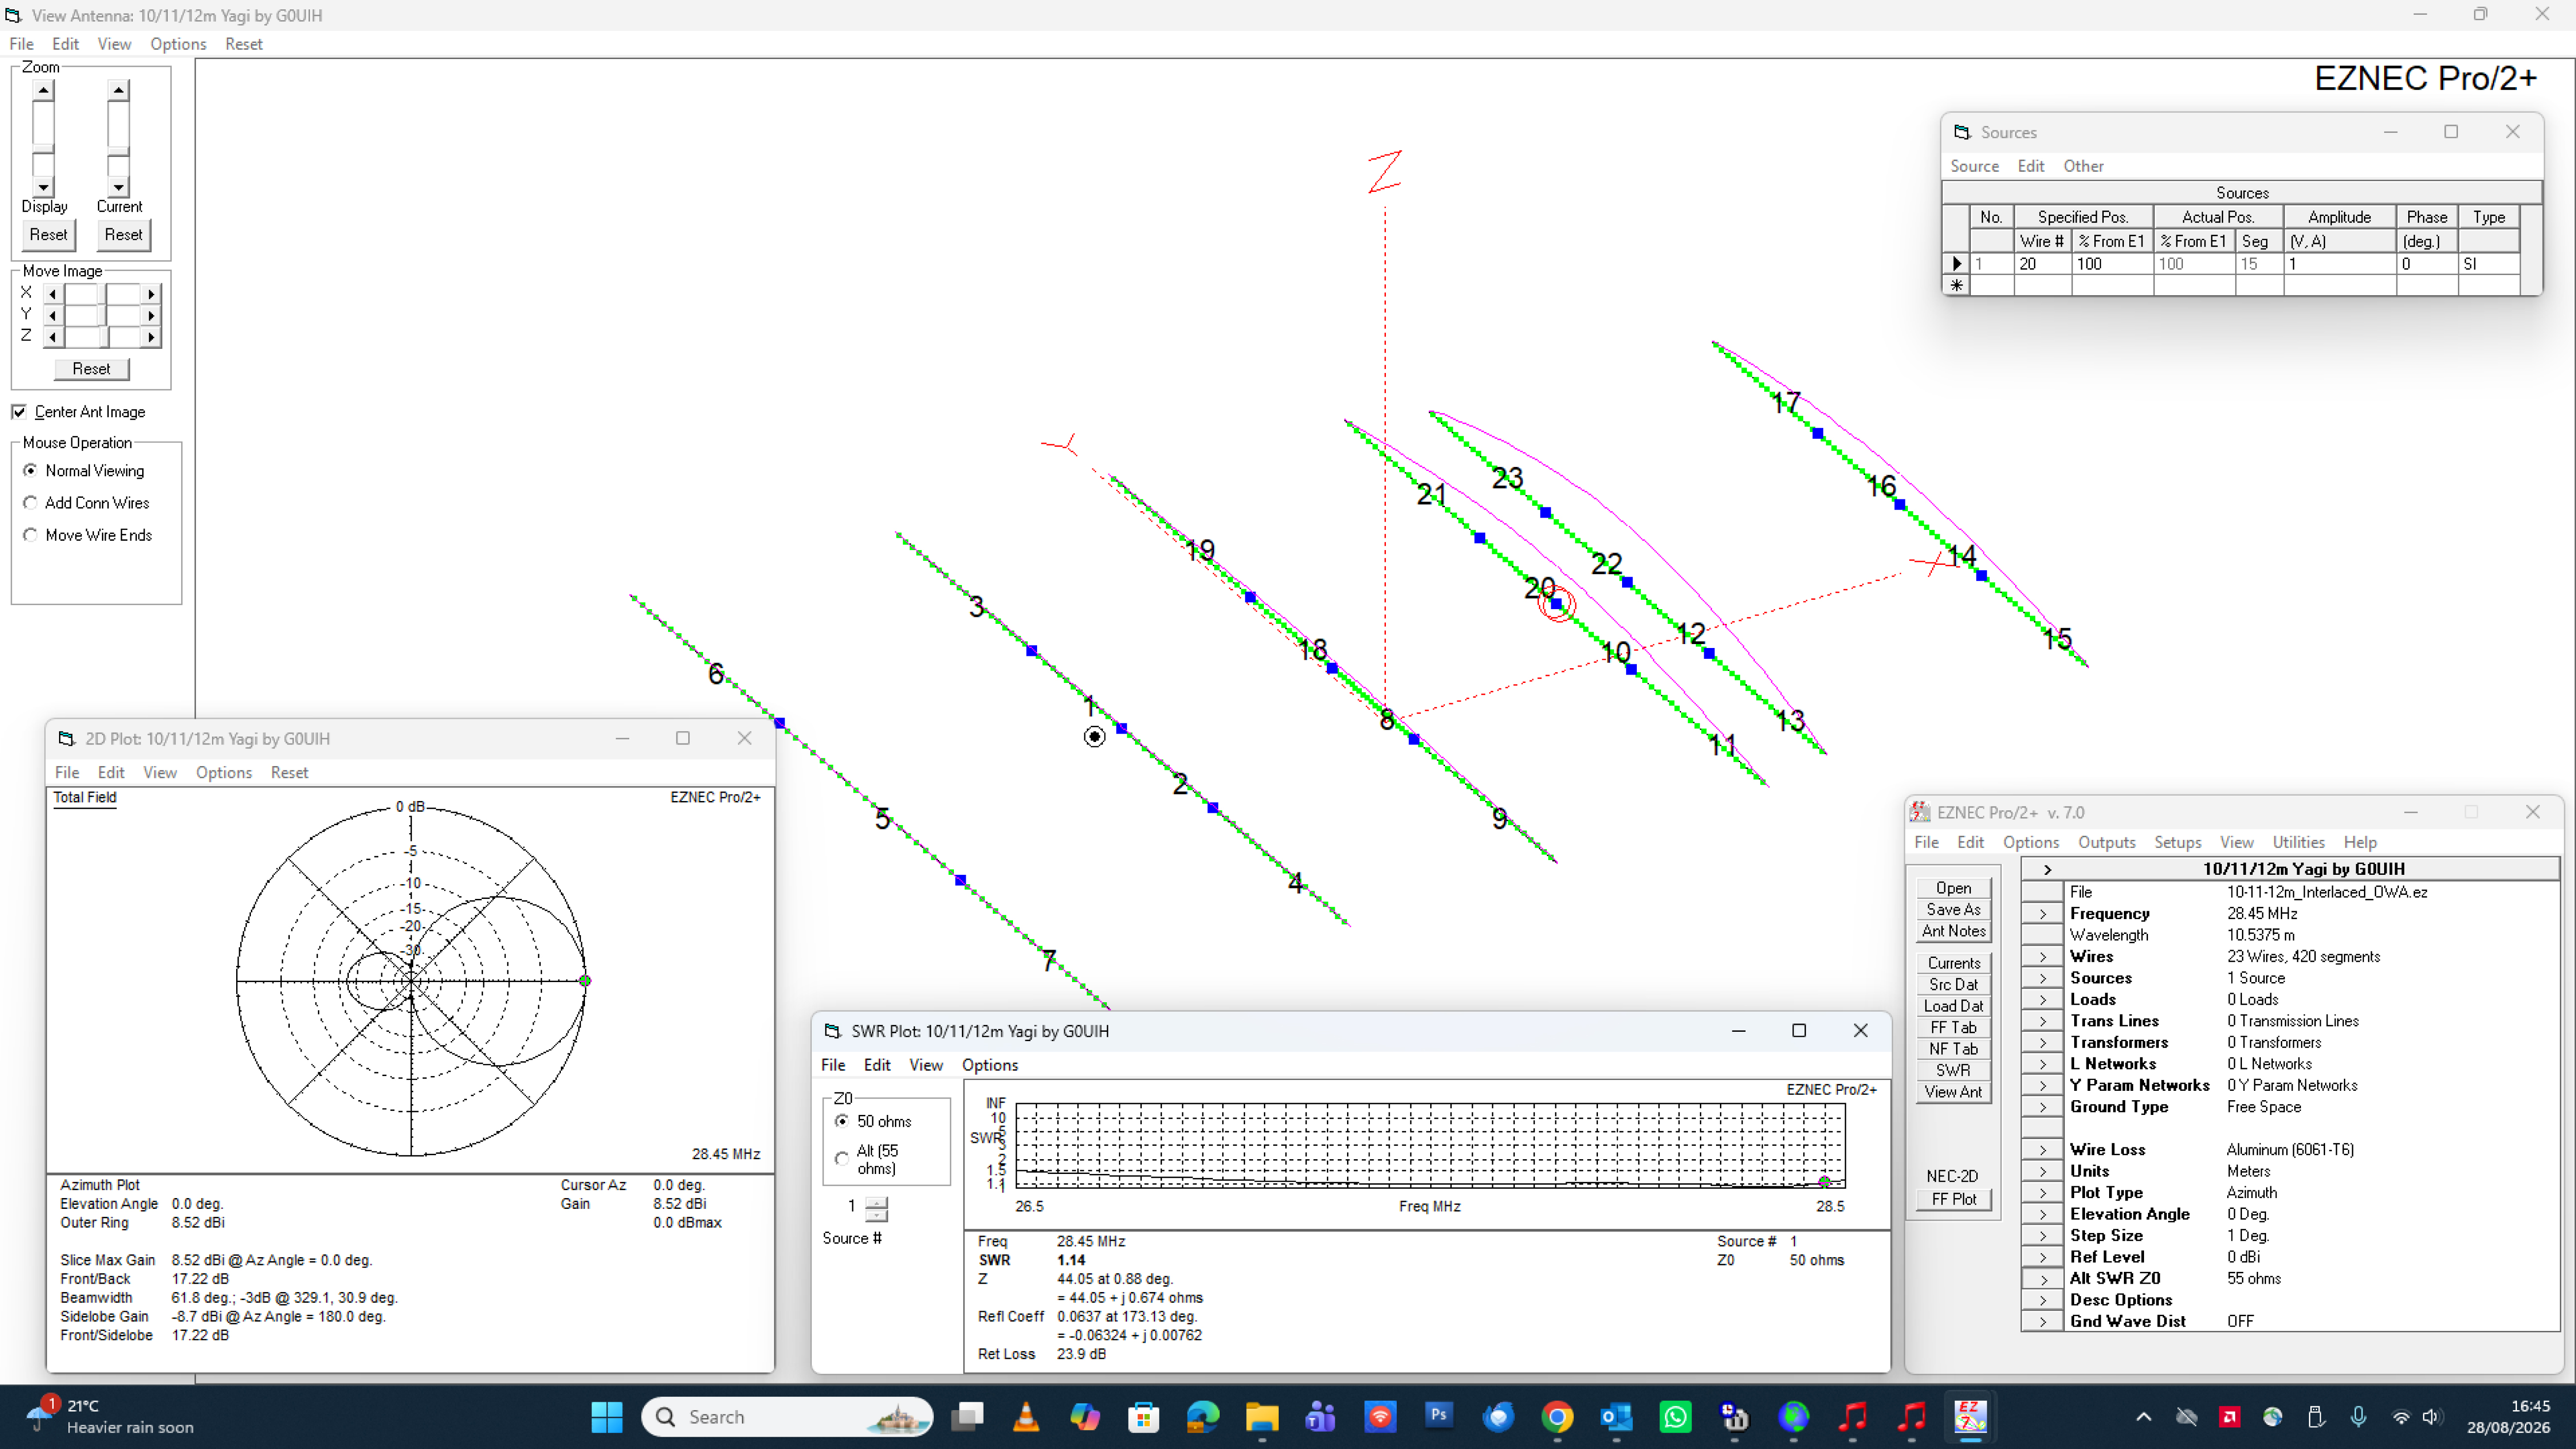Click the Display zoom Reset button
Image resolution: width=2576 pixels, height=1449 pixels.
48,235
